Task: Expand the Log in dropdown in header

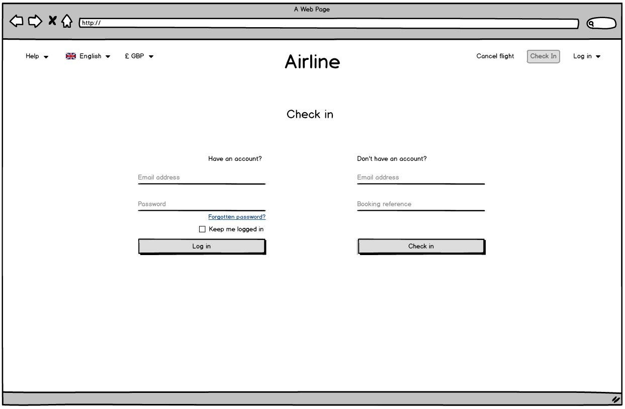Action: click(587, 56)
